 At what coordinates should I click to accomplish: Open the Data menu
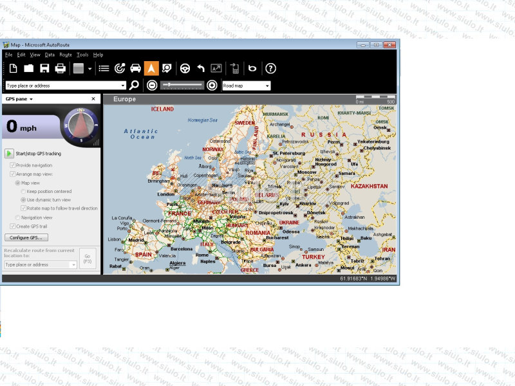[x=50, y=55]
